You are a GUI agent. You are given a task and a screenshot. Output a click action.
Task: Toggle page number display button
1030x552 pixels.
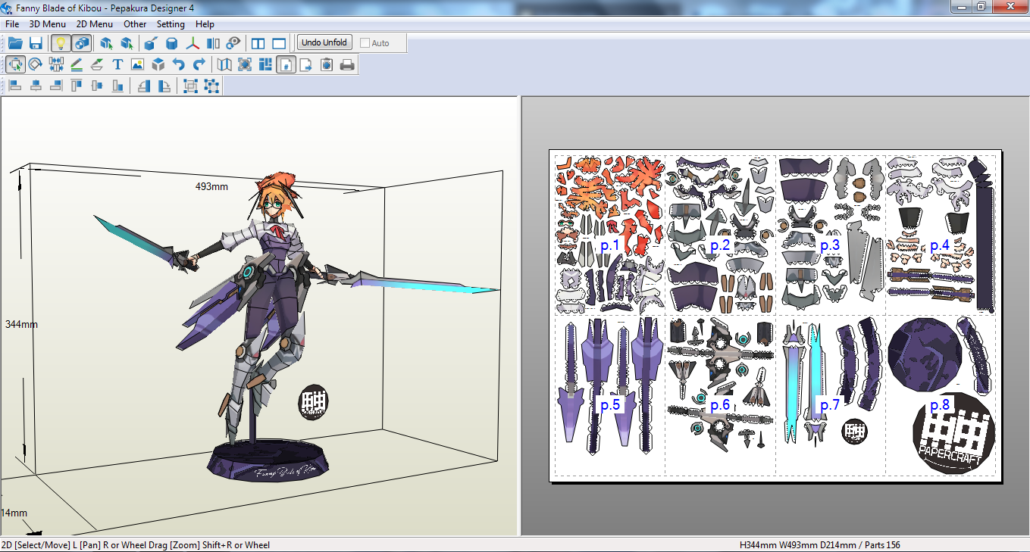(x=286, y=64)
